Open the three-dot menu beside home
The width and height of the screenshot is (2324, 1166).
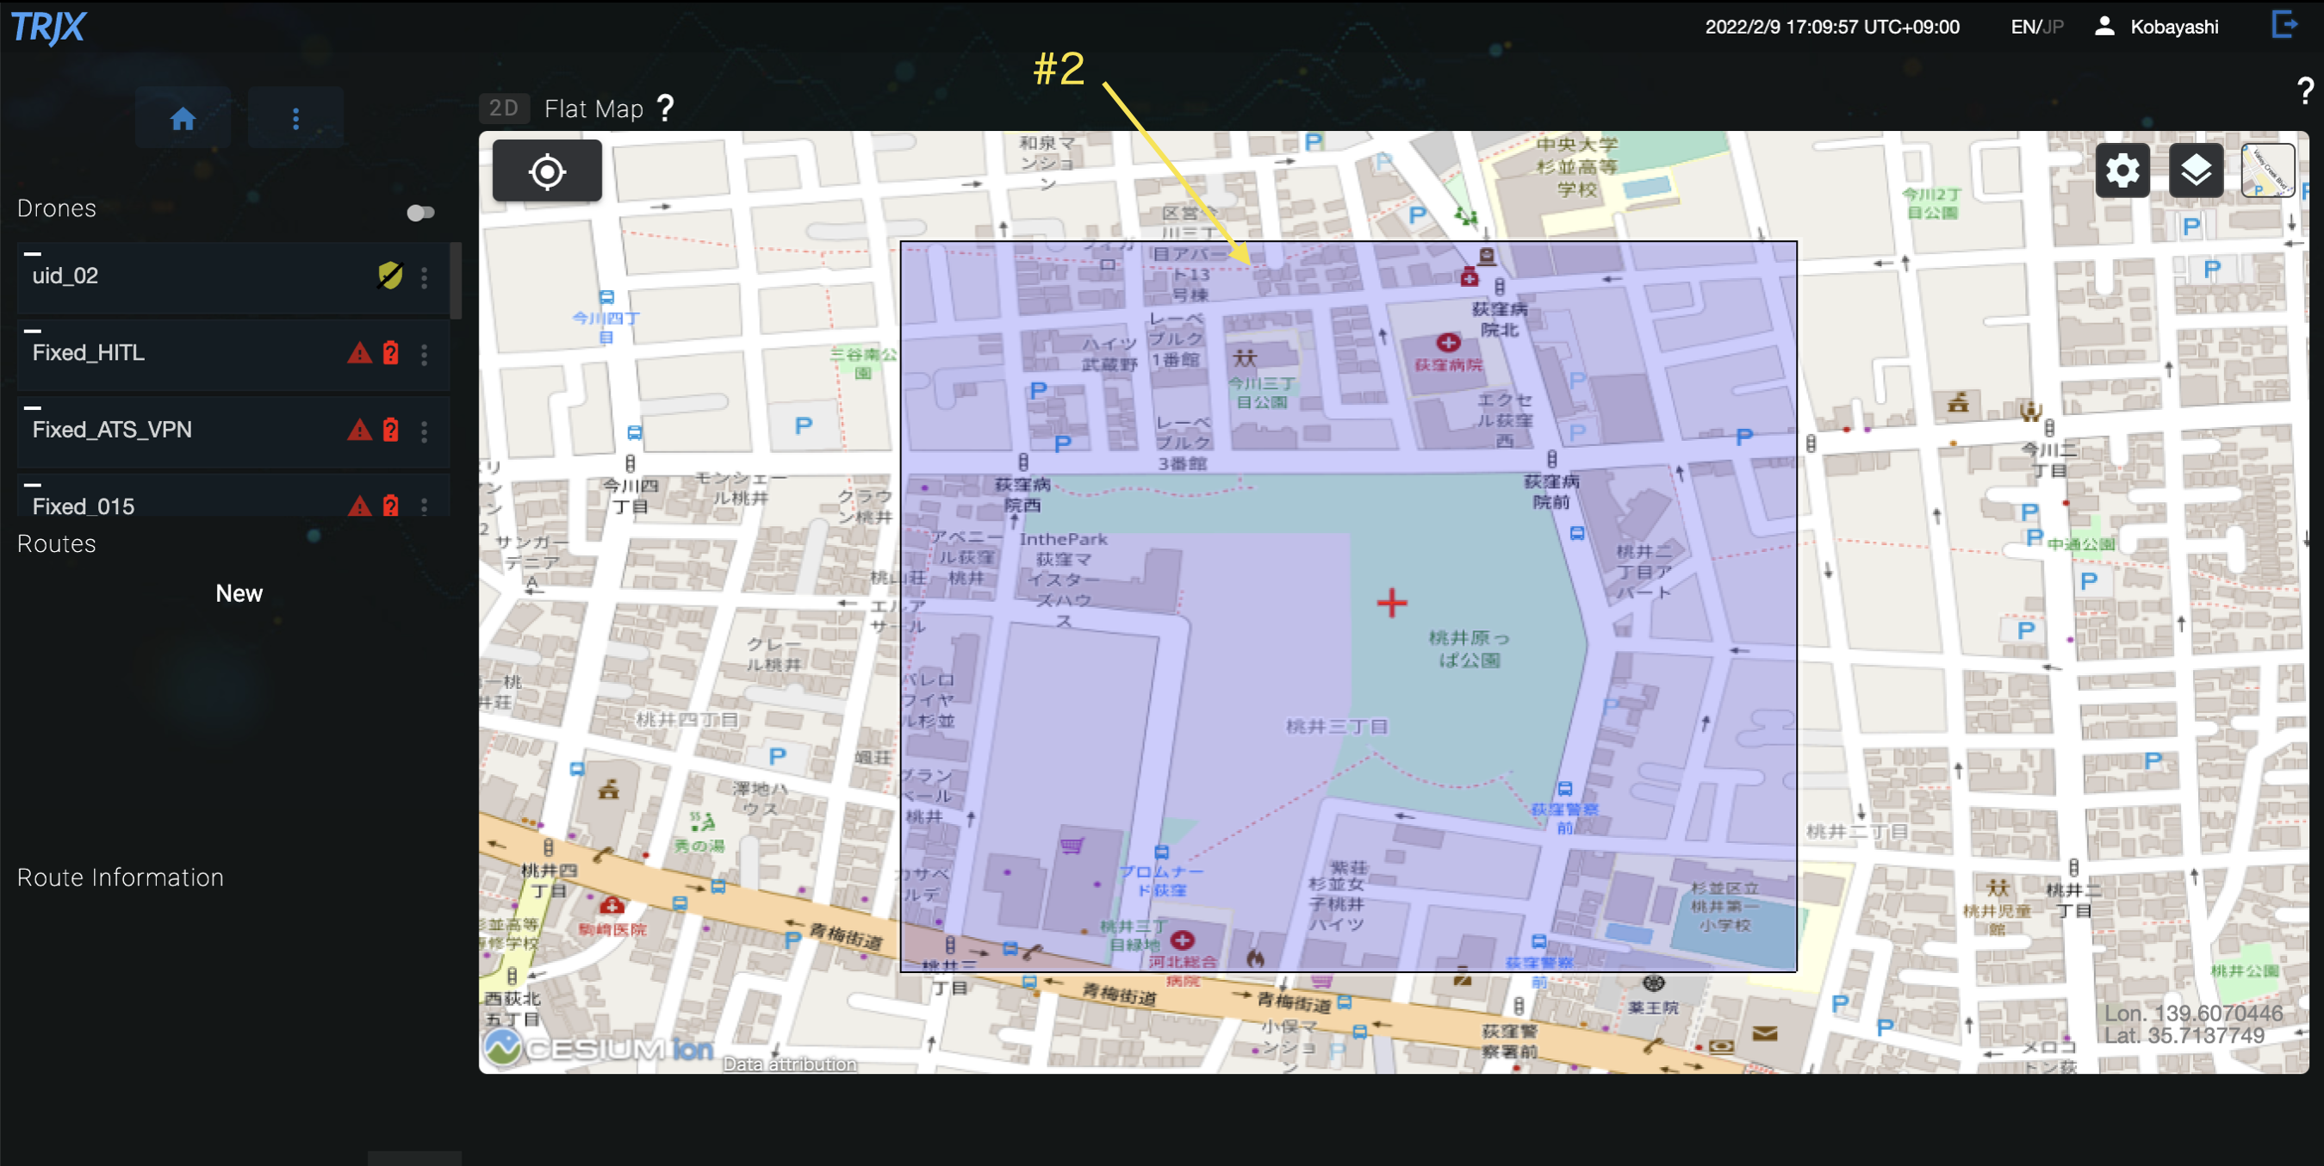[296, 118]
